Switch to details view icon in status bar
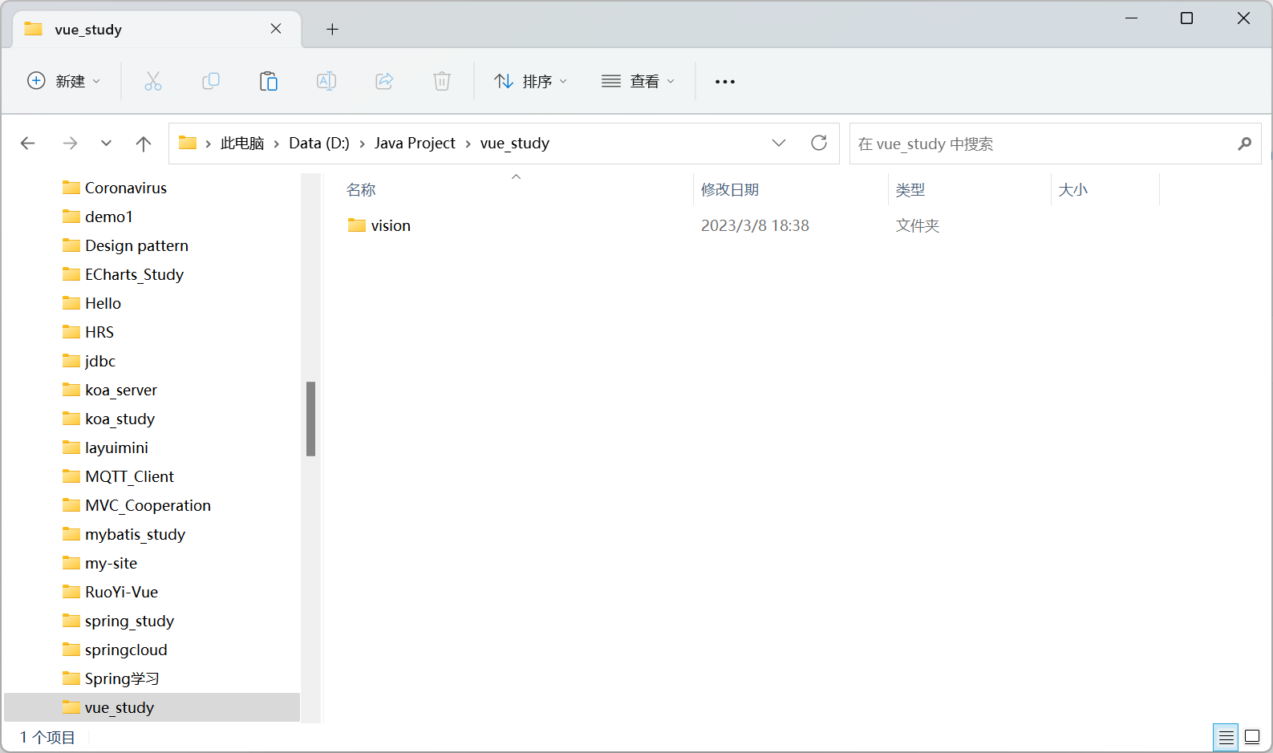Viewport: 1273px width, 753px height. pos(1226,737)
